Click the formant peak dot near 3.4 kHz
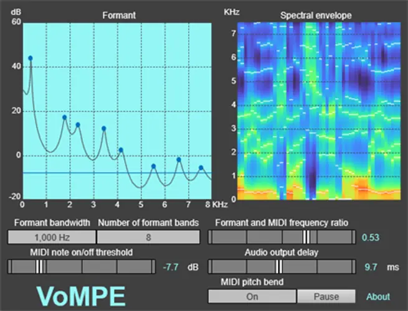408x311 pixels. click(104, 129)
